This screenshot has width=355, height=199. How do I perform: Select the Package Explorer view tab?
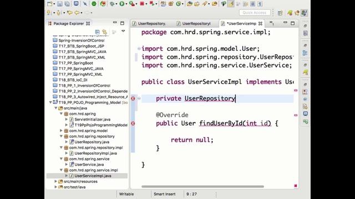point(69,23)
